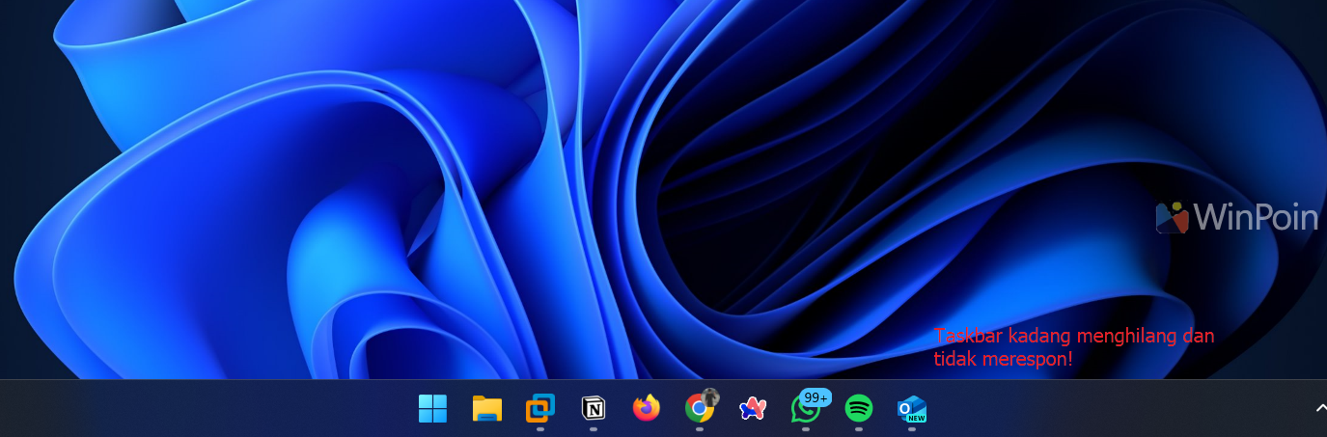Launch File Explorer from the taskbar

[486, 409]
